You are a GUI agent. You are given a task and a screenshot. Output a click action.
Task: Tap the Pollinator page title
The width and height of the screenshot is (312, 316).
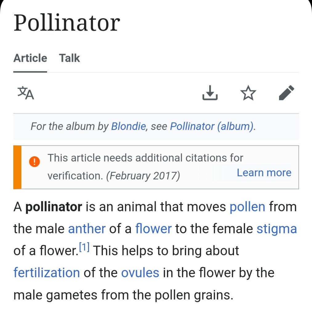click(67, 23)
